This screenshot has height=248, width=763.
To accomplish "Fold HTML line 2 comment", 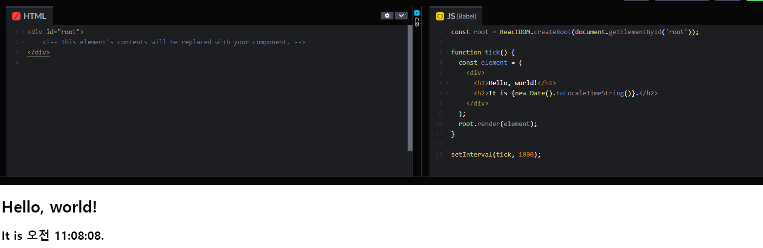I will (23, 42).
